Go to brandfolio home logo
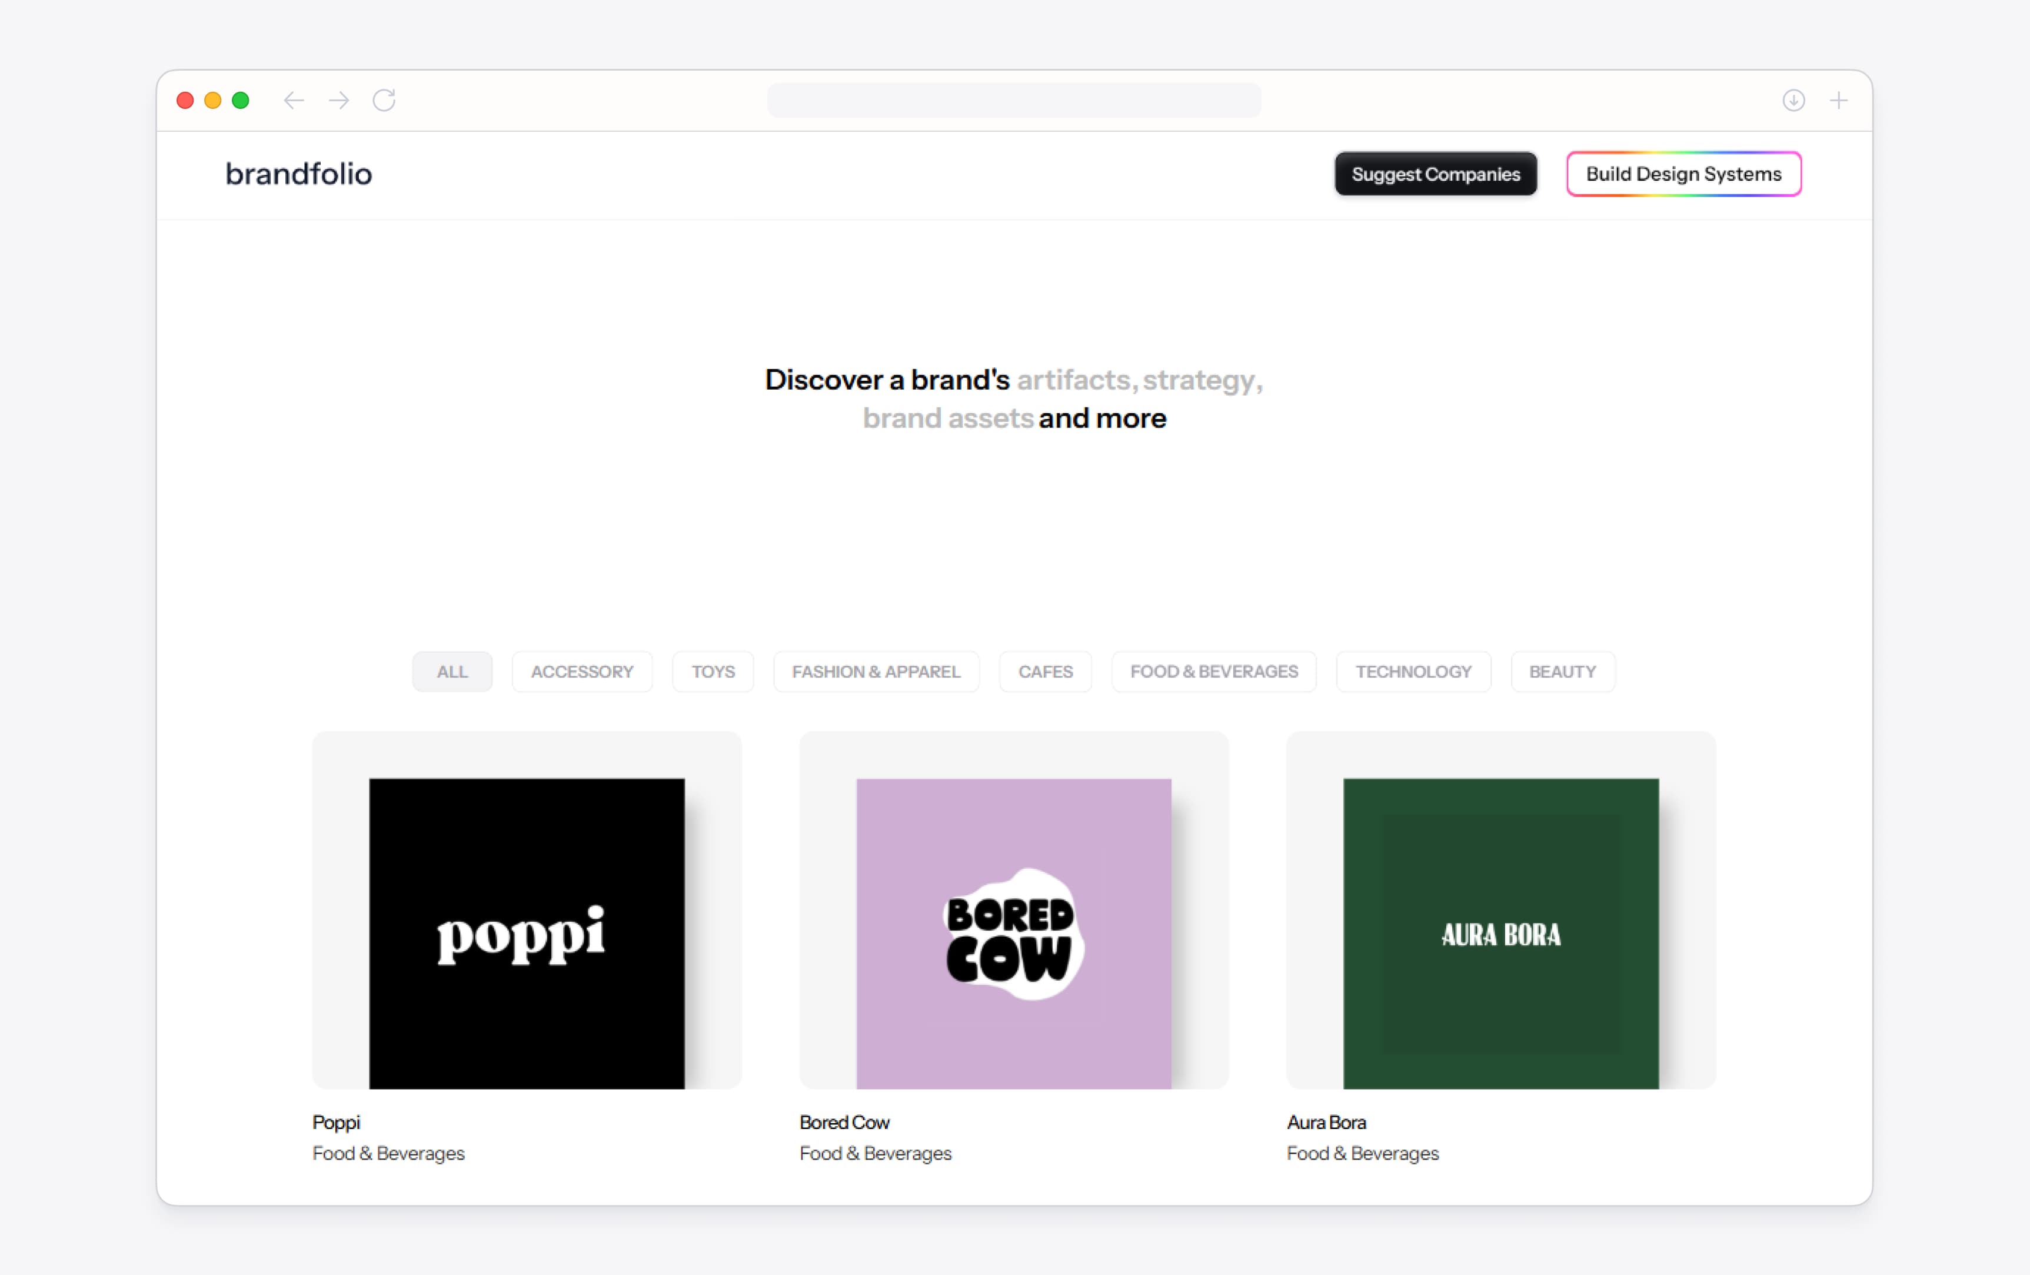The width and height of the screenshot is (2030, 1275). (298, 174)
